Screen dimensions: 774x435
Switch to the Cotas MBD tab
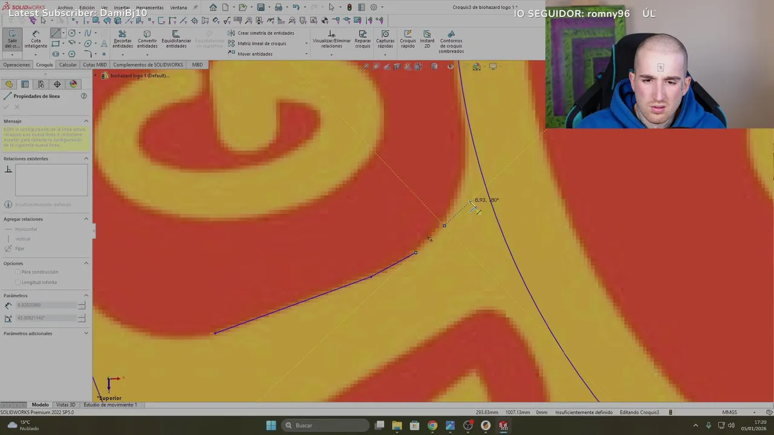95,65
